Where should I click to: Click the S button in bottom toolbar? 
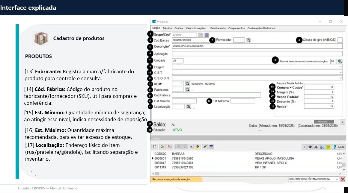pos(304,147)
